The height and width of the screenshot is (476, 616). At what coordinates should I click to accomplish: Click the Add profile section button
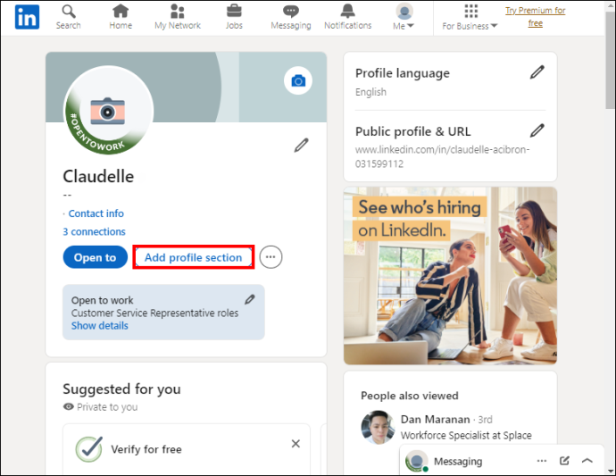[194, 257]
